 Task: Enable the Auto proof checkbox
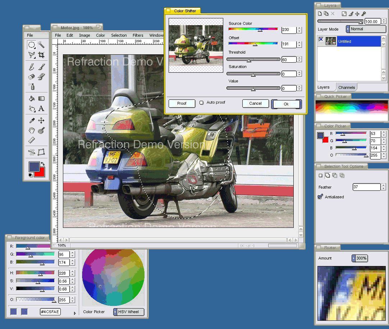point(201,103)
